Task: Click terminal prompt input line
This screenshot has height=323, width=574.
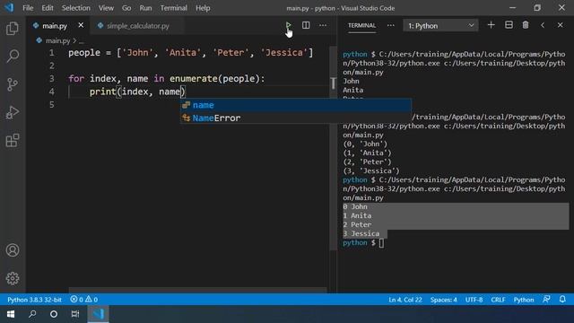Action: pos(381,243)
